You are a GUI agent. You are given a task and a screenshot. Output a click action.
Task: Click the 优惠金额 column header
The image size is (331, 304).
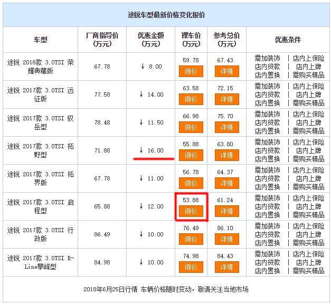click(151, 40)
